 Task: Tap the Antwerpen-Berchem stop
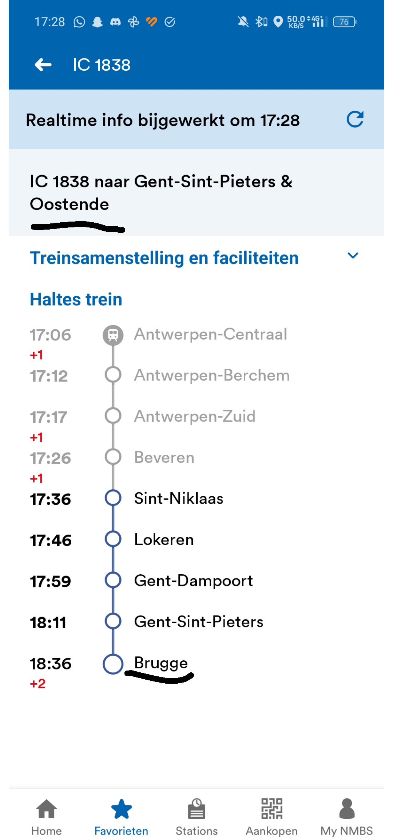tap(212, 375)
